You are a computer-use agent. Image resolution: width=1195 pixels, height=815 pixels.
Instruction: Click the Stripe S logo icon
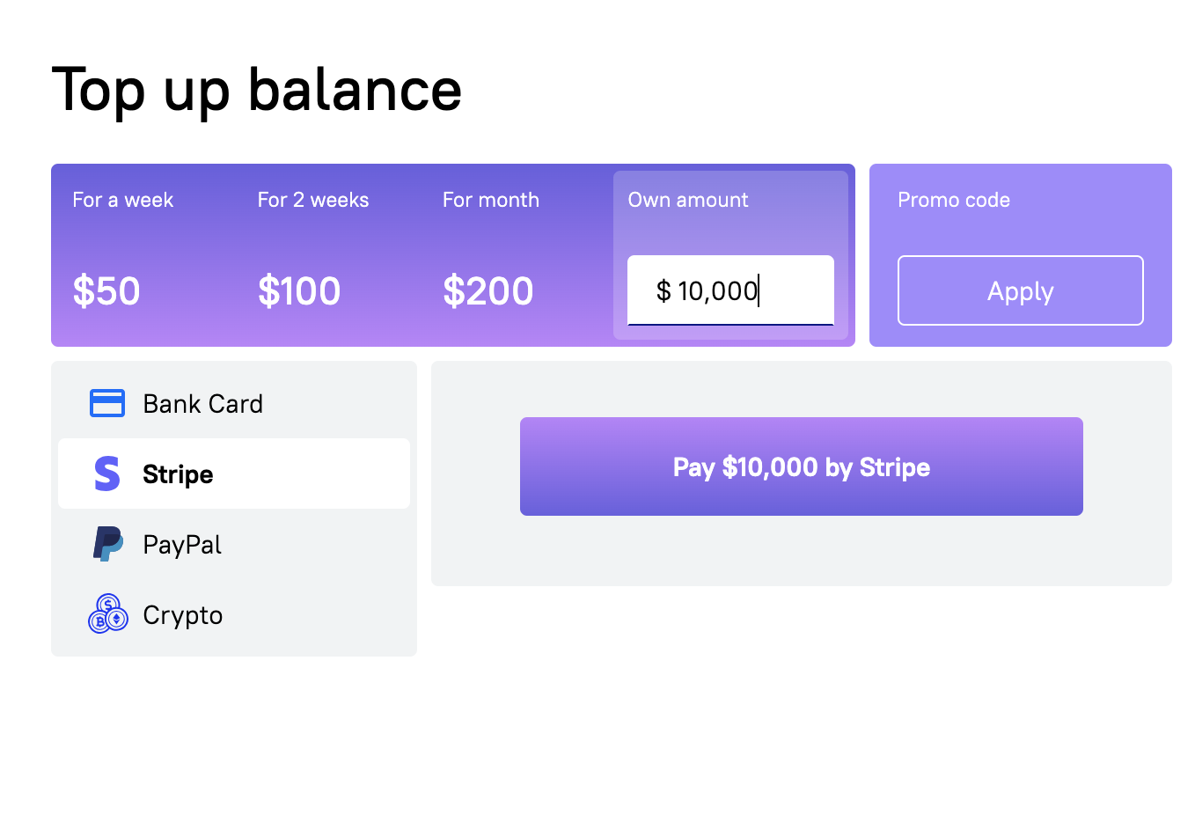107,474
